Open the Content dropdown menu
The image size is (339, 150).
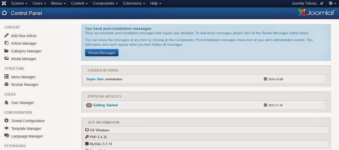pyautogui.click(x=79, y=3)
